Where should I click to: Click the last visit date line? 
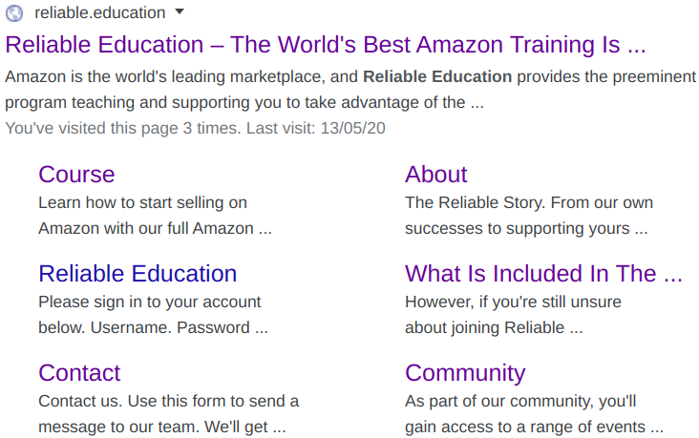coord(195,128)
